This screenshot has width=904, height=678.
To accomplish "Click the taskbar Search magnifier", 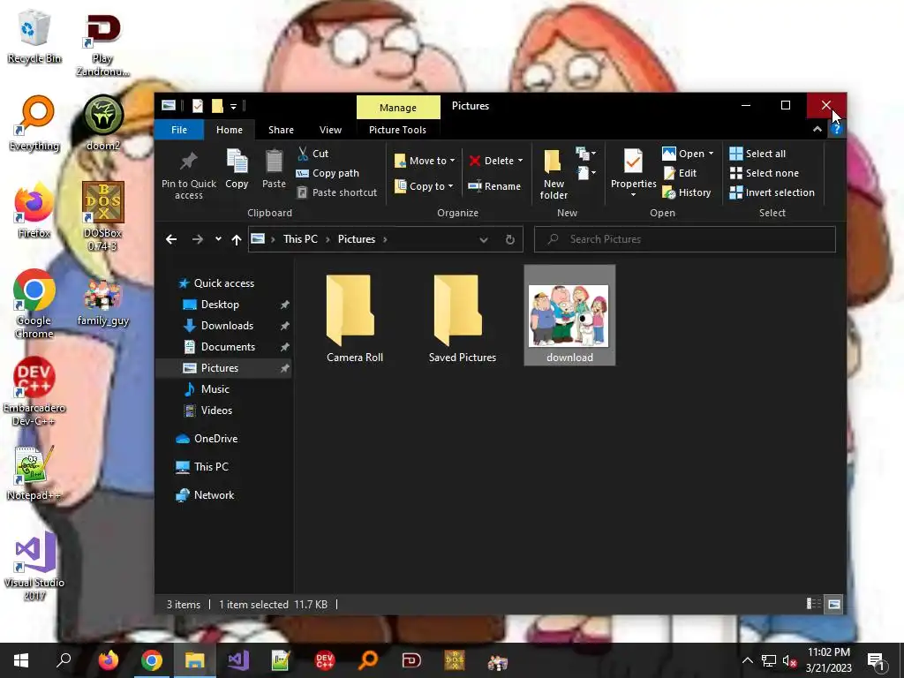I will tap(64, 660).
